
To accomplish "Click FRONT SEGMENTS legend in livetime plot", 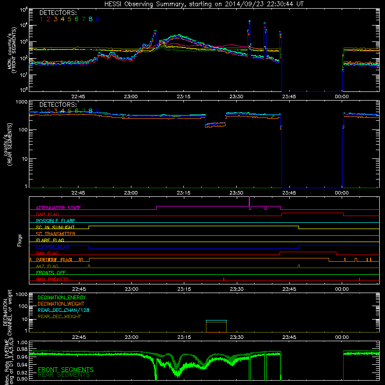I will click(x=66, y=370).
